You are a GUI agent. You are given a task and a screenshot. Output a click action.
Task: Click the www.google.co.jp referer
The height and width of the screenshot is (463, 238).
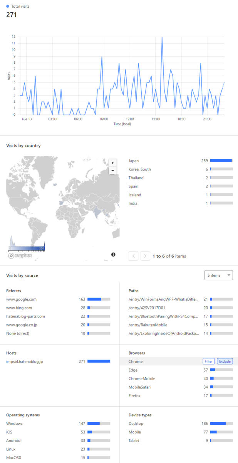pos(58,324)
